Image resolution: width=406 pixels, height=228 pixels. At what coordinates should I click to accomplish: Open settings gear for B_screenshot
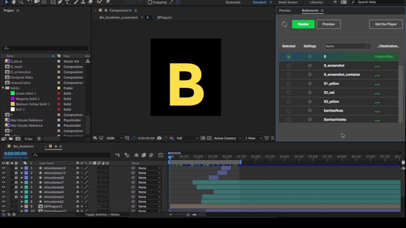click(x=310, y=66)
